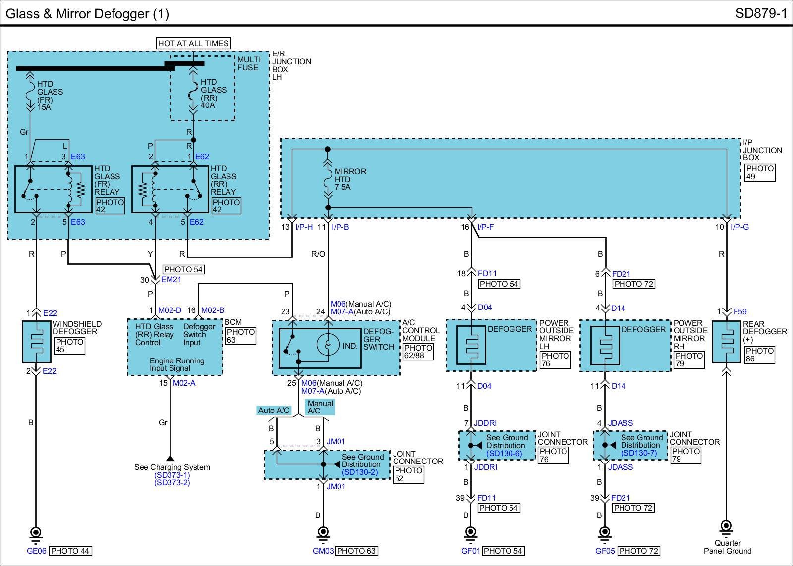
Task: Click the GE06 ground symbol
Action: (x=36, y=533)
